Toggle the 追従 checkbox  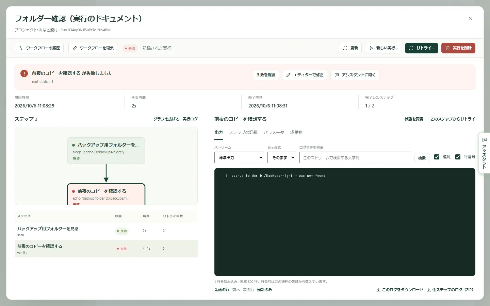437,157
